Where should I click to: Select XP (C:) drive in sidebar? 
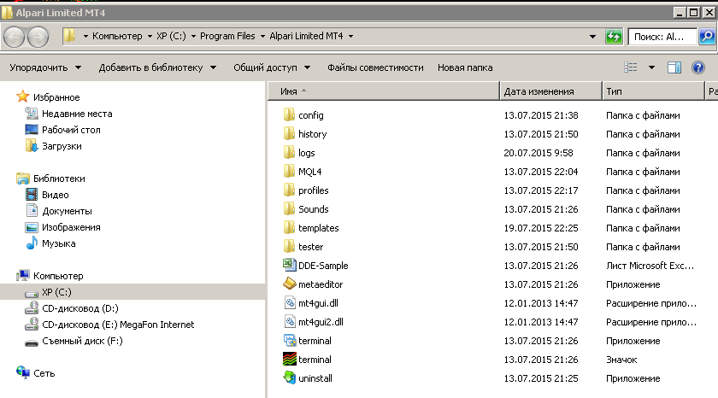tap(56, 292)
